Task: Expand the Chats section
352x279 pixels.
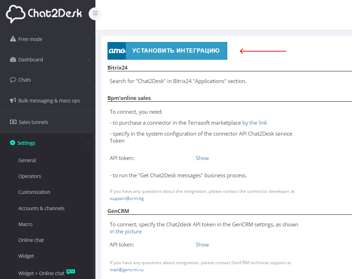Action: pos(89,79)
